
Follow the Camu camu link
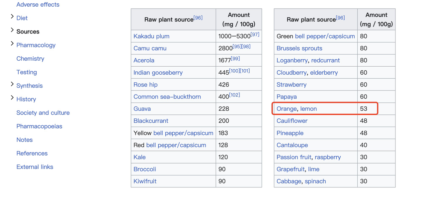pyautogui.click(x=150, y=48)
